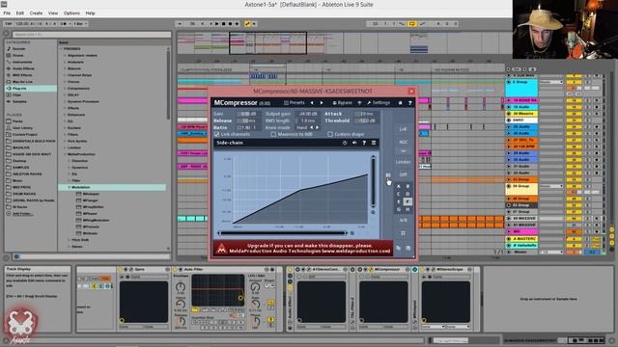Click the magnifier icon below graph vertical slider
The image size is (618, 347).
[x=373, y=212]
